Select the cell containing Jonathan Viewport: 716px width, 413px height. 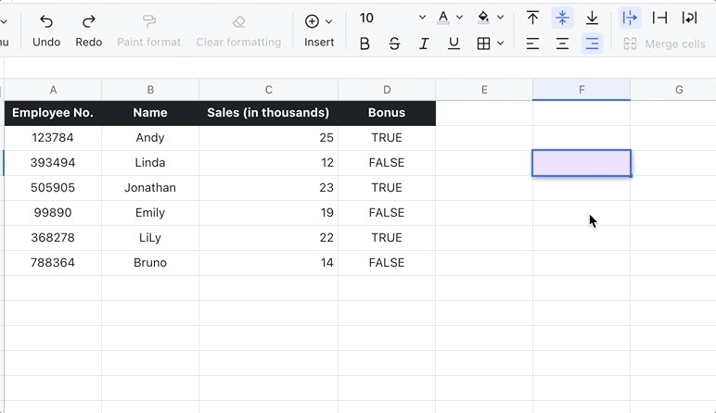click(x=150, y=188)
